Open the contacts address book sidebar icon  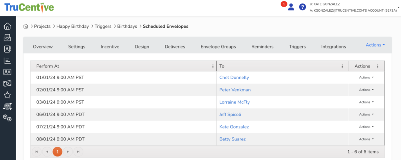pyautogui.click(x=7, y=49)
